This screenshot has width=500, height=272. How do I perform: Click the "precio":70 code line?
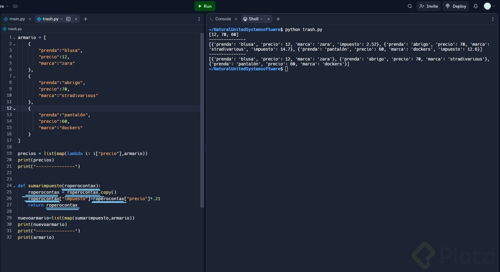coord(54,89)
